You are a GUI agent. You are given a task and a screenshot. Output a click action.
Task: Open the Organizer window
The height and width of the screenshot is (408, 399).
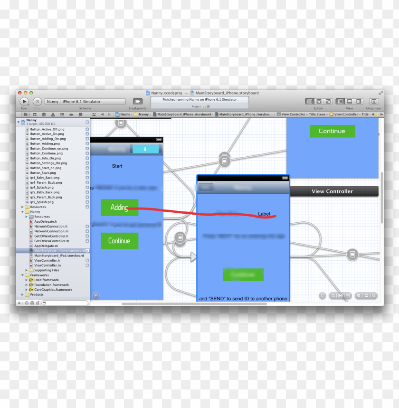pos(374,101)
